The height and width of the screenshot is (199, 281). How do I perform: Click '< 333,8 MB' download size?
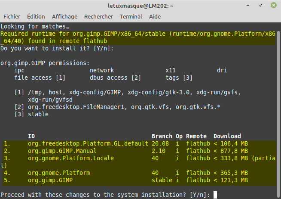click(x=231, y=158)
